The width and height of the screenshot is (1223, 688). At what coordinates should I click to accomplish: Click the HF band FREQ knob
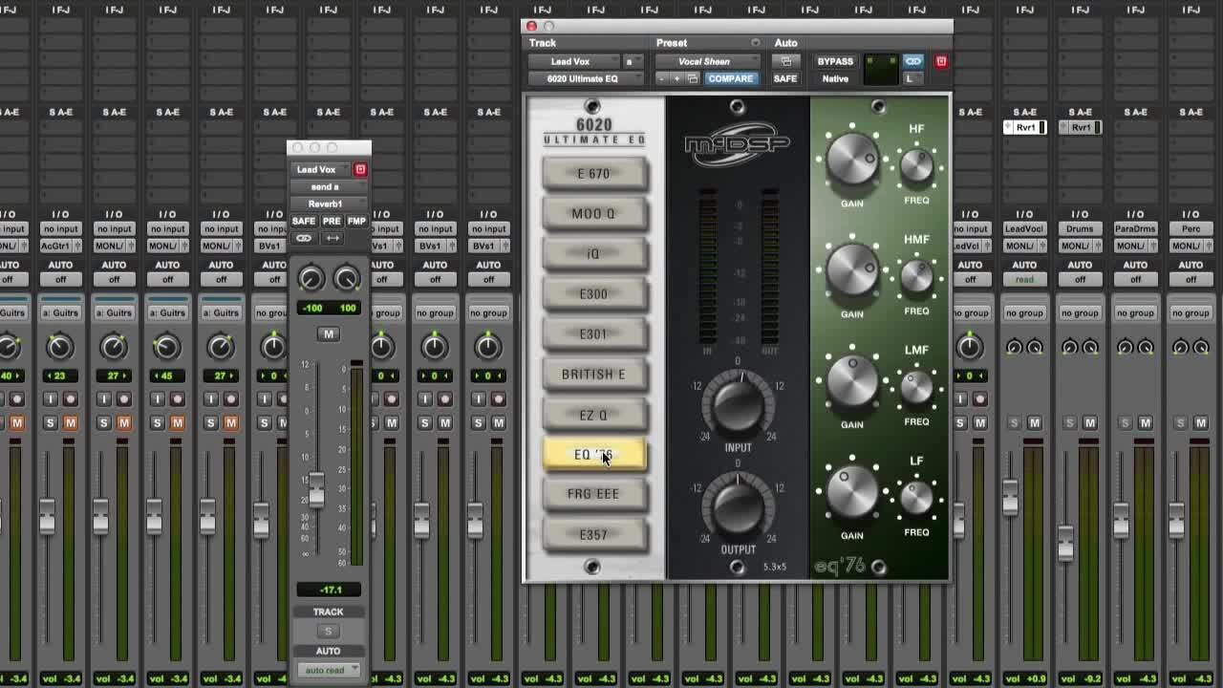[x=916, y=166]
